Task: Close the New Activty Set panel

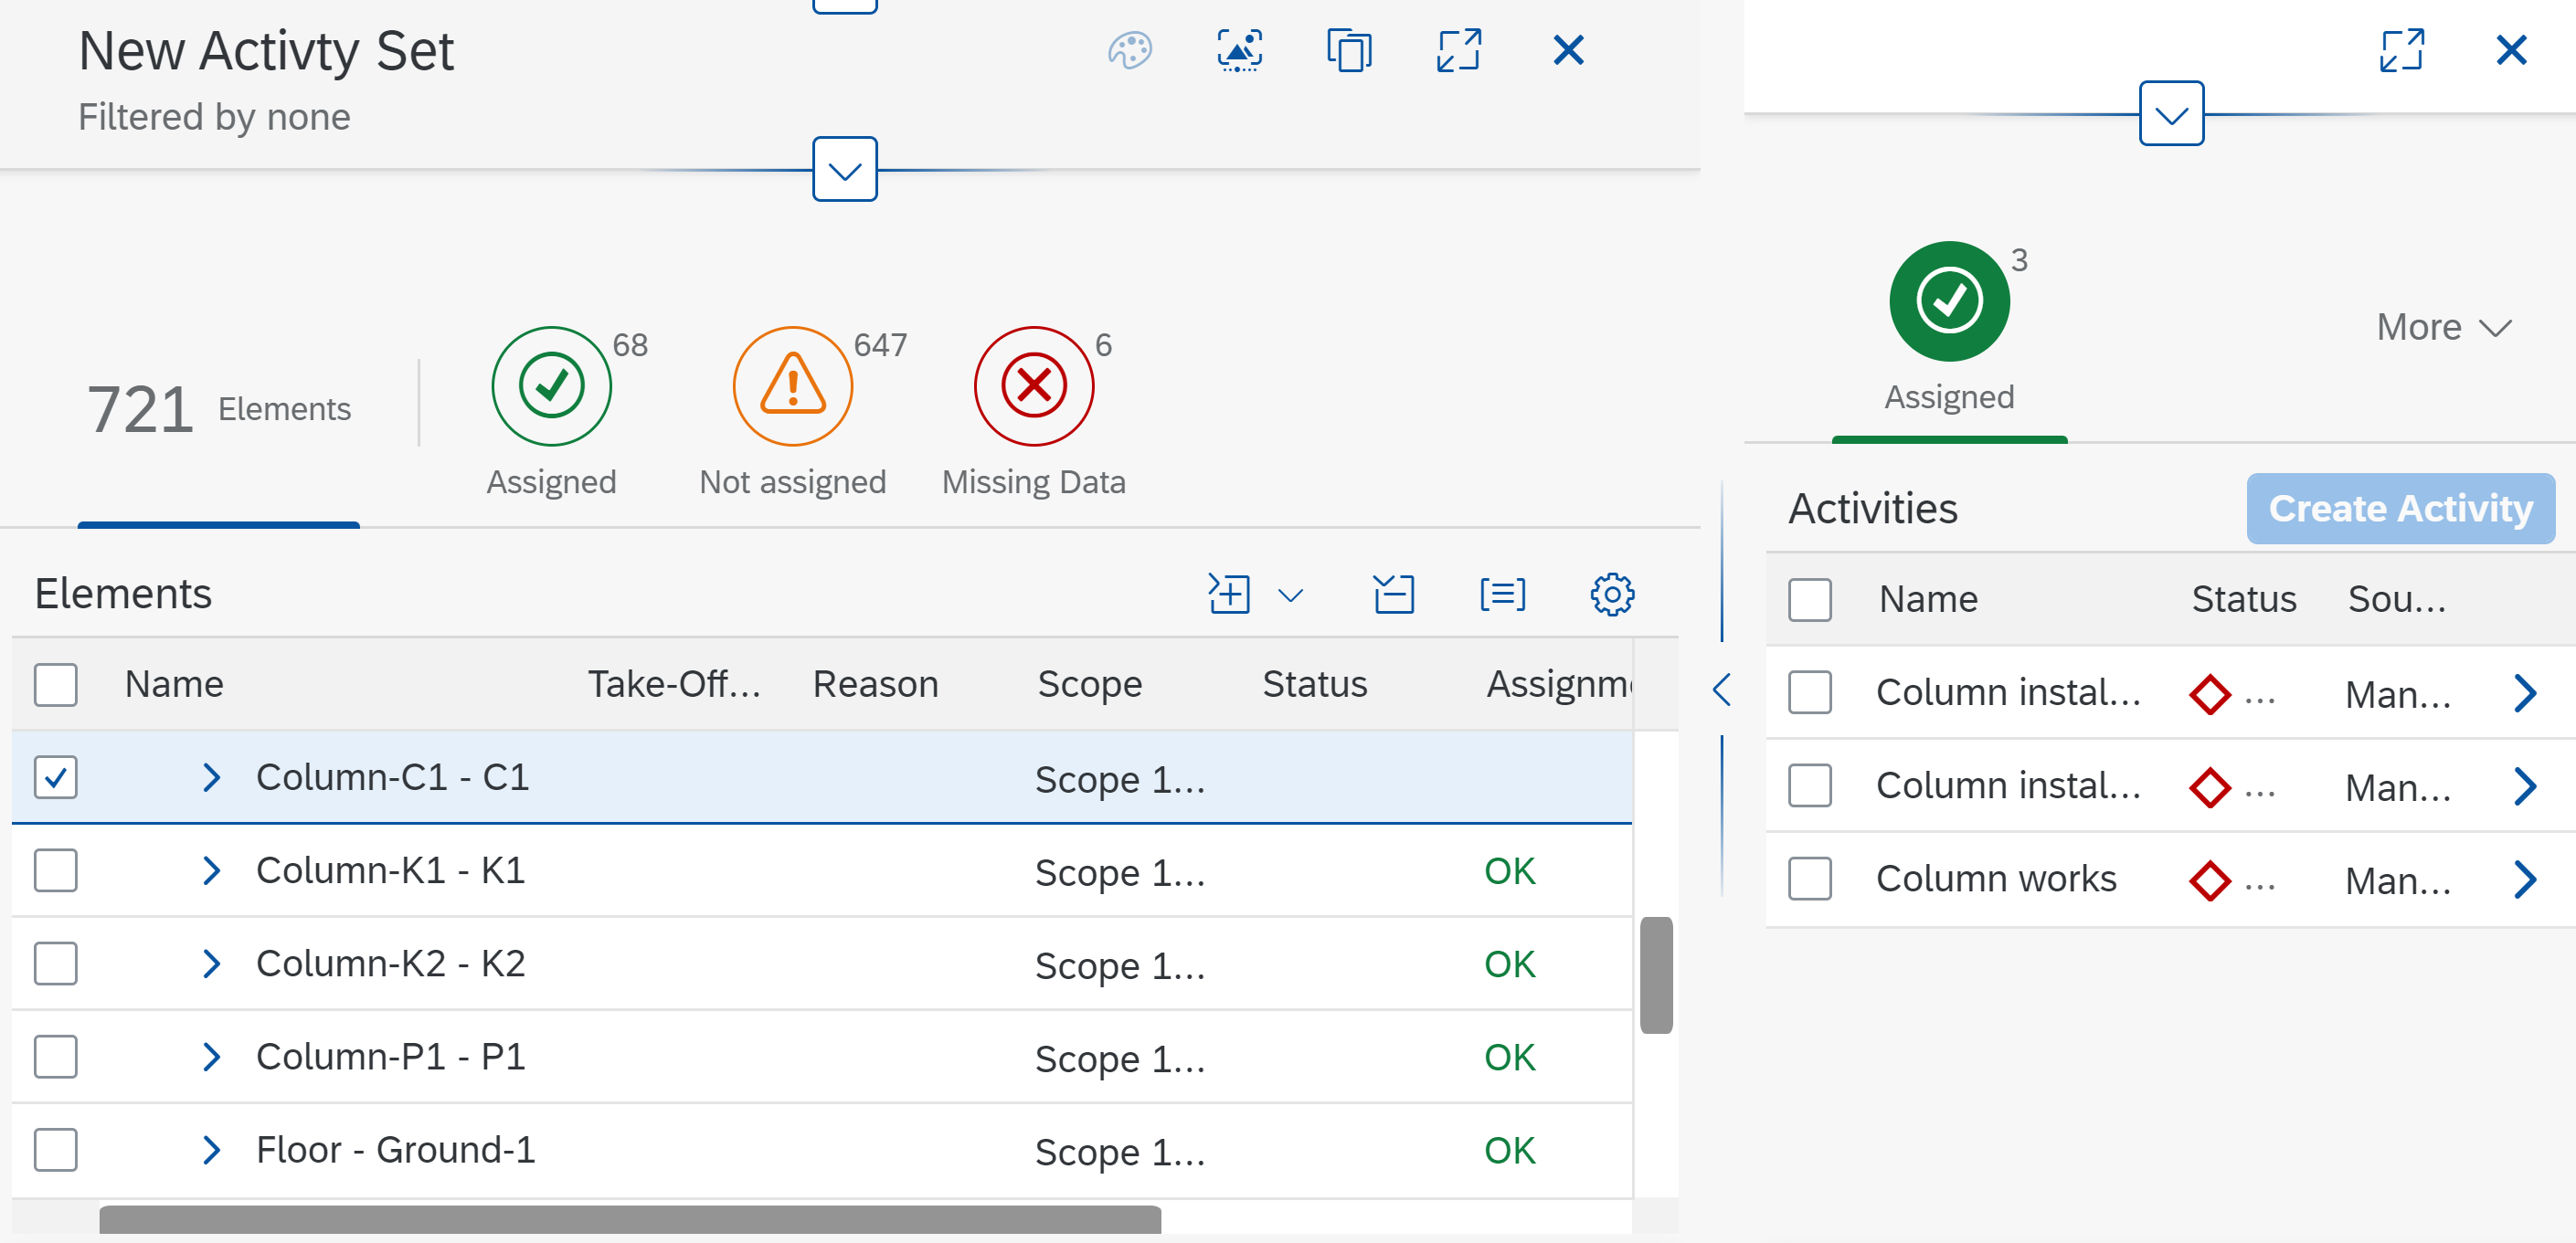Action: (1568, 50)
